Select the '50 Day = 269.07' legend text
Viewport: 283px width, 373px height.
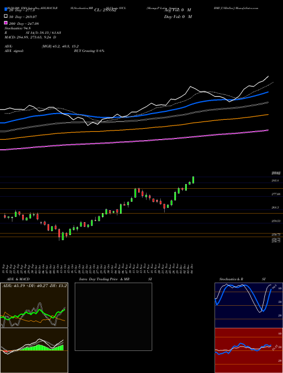pyautogui.click(x=23, y=17)
